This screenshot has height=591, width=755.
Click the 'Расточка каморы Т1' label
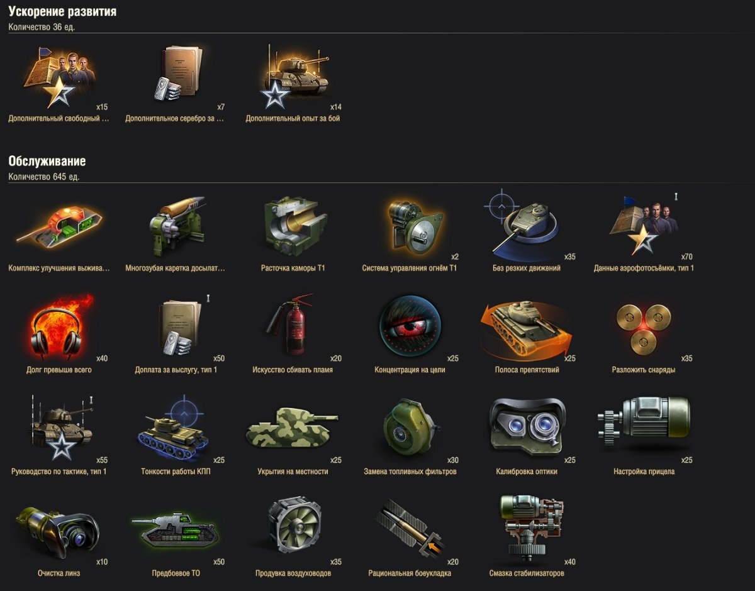point(293,268)
